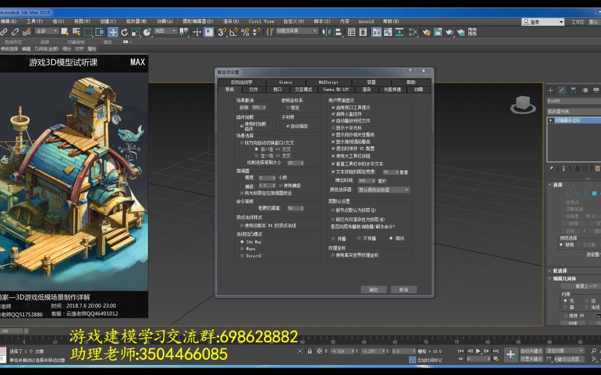The height and width of the screenshot is (375, 601).
Task: Select the Scale tool in toolbar
Action: [135, 32]
